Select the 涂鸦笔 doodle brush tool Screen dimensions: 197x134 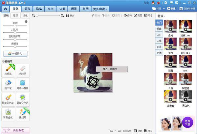(9, 70)
